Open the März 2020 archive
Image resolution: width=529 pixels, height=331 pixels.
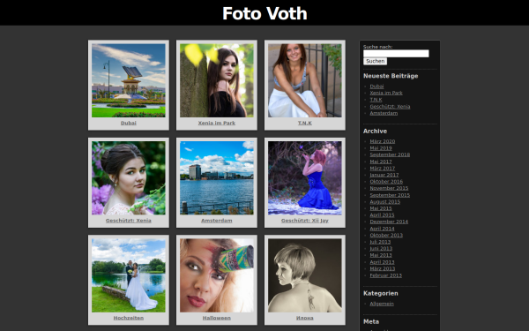click(383, 141)
